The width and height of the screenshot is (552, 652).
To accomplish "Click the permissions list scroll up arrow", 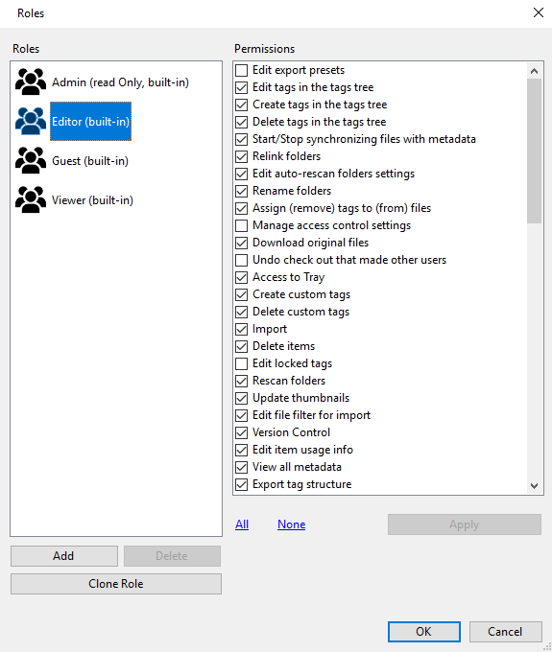I will point(534,71).
